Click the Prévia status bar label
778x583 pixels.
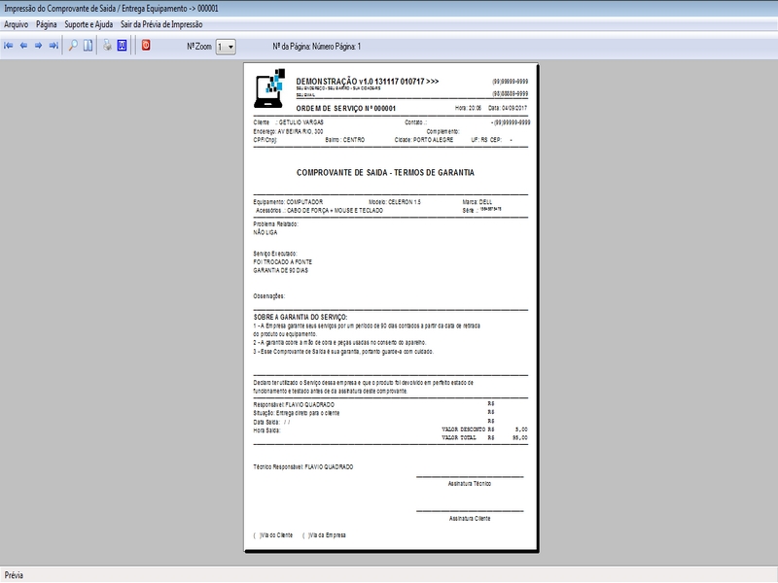click(15, 575)
